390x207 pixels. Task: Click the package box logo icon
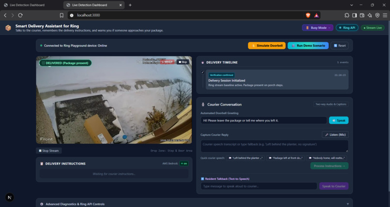tap(8, 28)
